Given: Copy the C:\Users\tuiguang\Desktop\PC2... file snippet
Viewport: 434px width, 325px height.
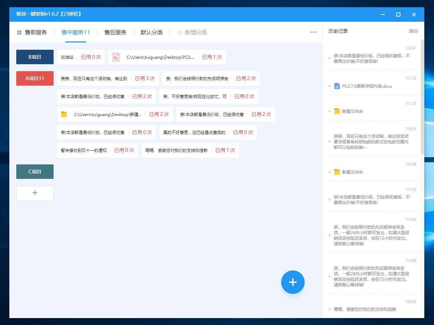Looking at the screenshot, I should coord(167,57).
